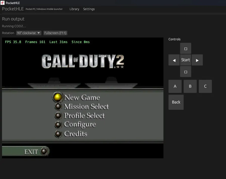Tap the C control button
Screen dimensions: 226x179
[205, 86]
